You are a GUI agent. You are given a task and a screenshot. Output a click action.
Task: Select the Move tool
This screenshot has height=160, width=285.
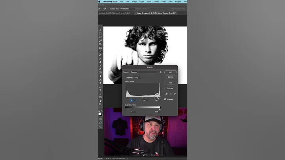(100, 30)
